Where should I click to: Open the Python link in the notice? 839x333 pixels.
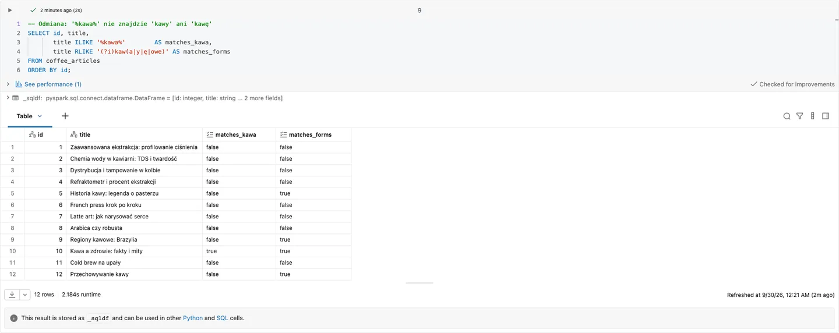coord(193,318)
